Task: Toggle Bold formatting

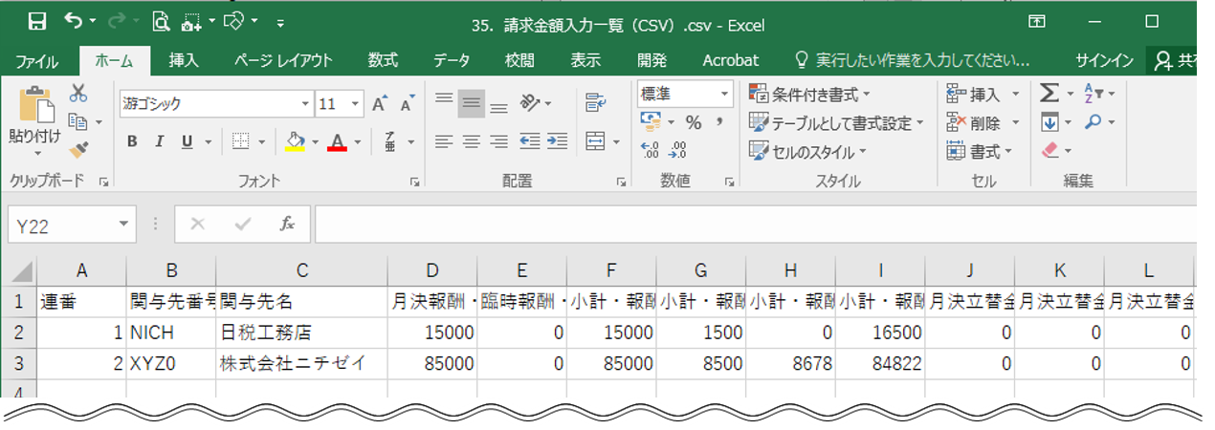Action: (132, 141)
